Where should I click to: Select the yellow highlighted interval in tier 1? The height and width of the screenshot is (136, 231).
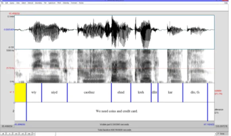pos(20,92)
